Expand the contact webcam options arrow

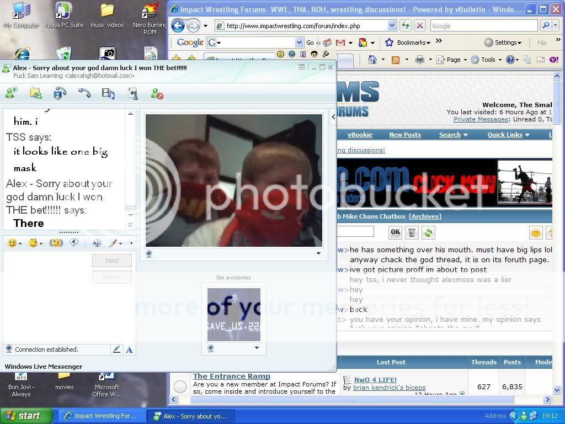pos(318,253)
